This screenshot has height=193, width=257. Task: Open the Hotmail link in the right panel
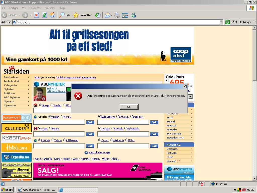[x=171, y=121]
